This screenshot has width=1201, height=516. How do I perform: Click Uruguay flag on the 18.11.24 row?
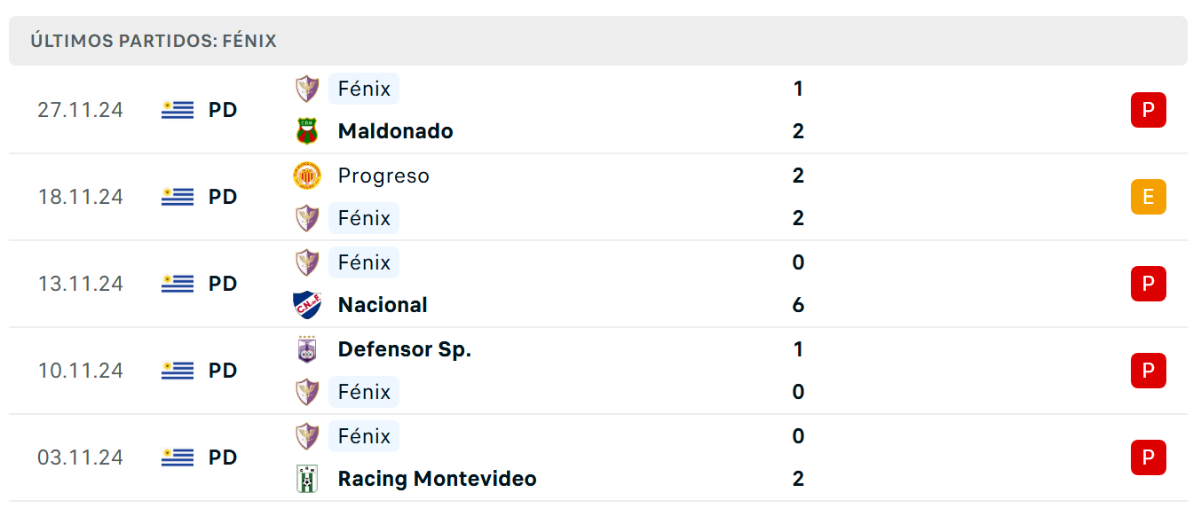pos(178,197)
